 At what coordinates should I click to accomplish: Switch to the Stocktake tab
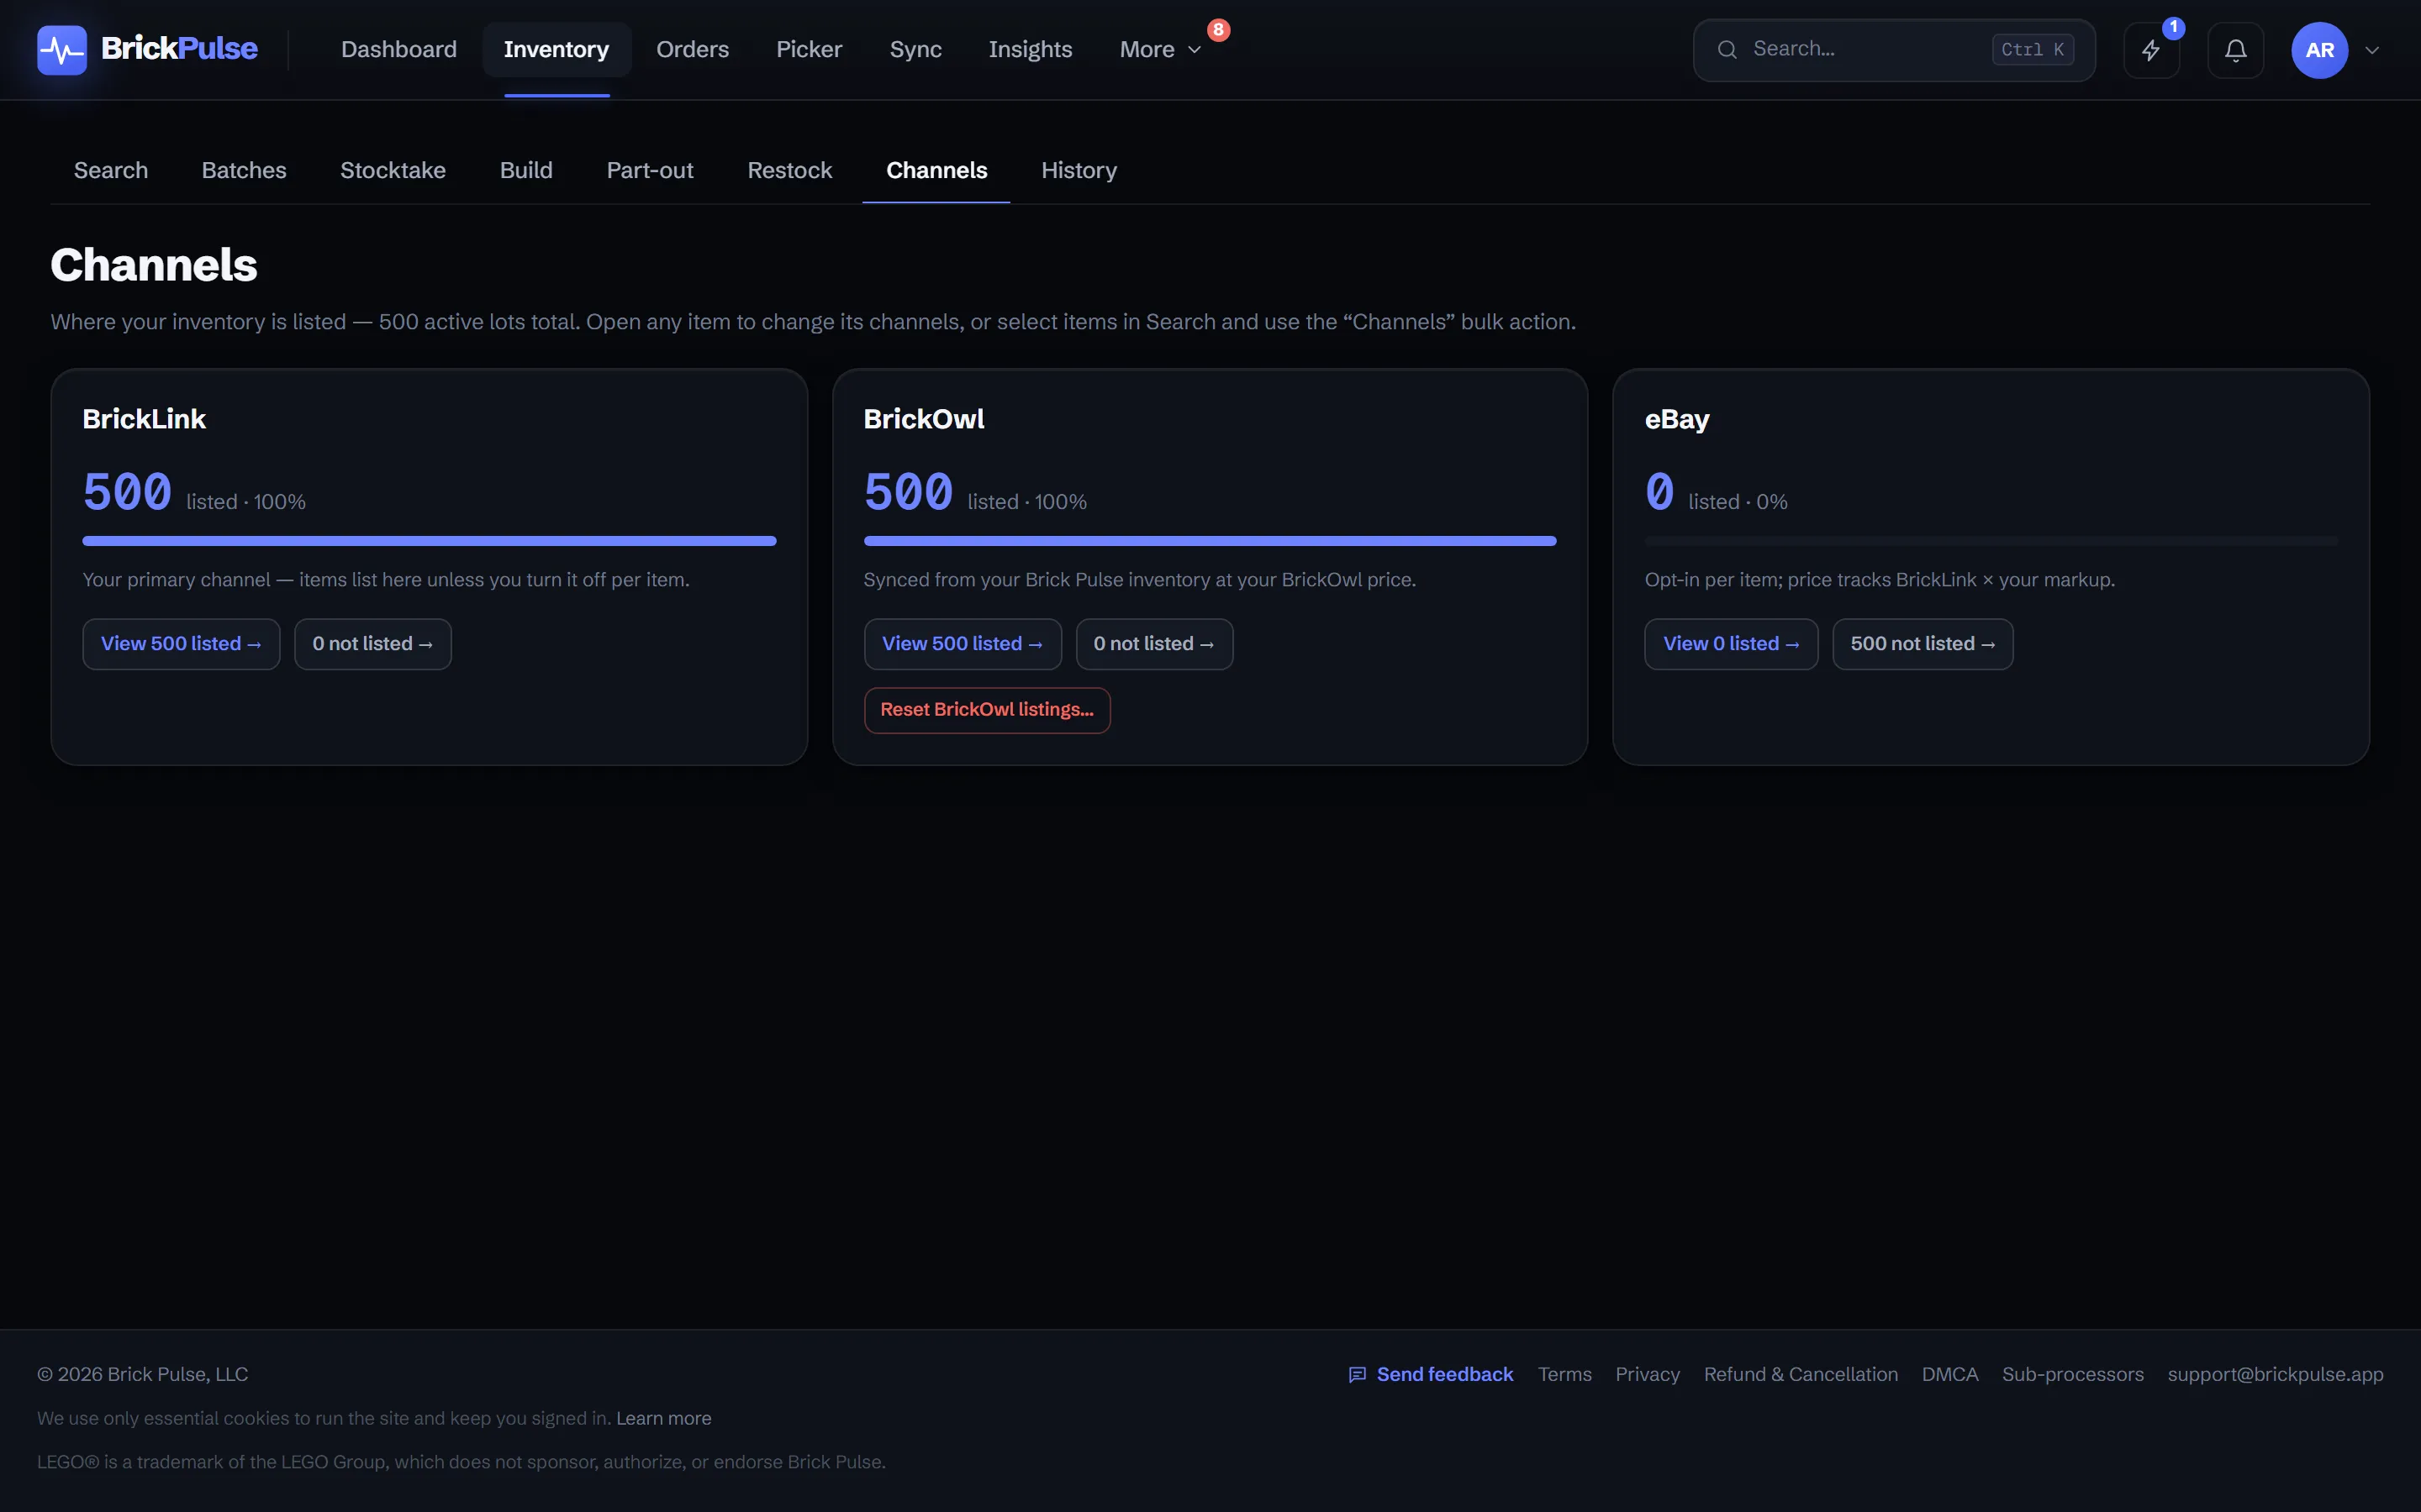[x=393, y=170]
